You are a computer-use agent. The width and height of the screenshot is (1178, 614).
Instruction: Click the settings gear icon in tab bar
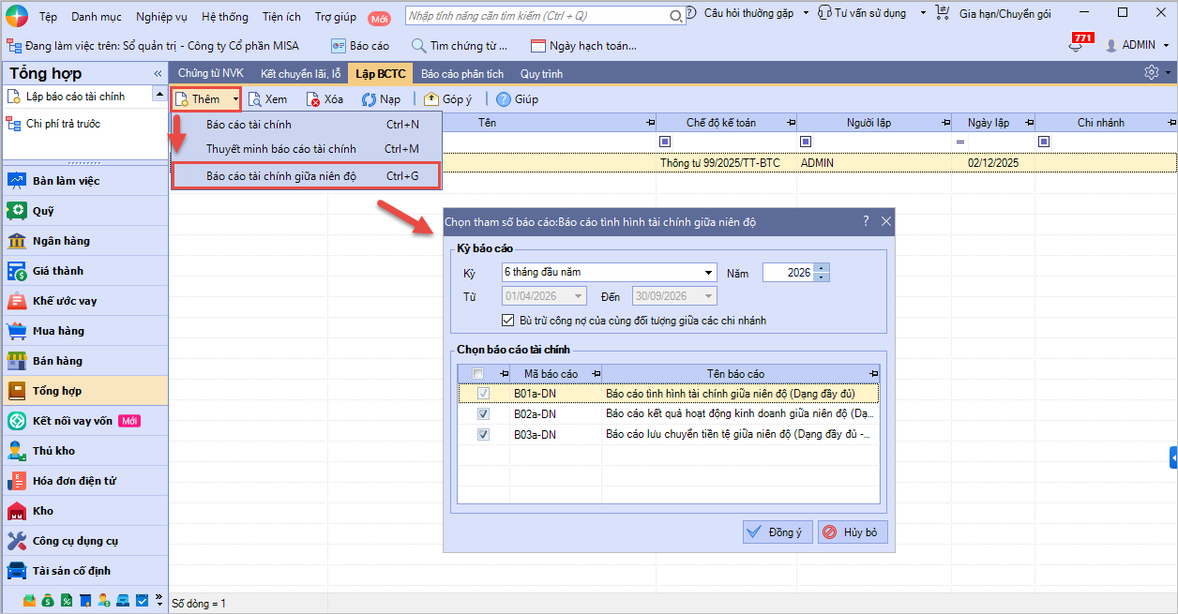pos(1152,73)
